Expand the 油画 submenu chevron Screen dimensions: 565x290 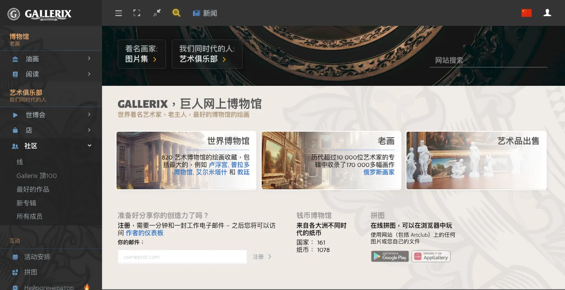89,58
